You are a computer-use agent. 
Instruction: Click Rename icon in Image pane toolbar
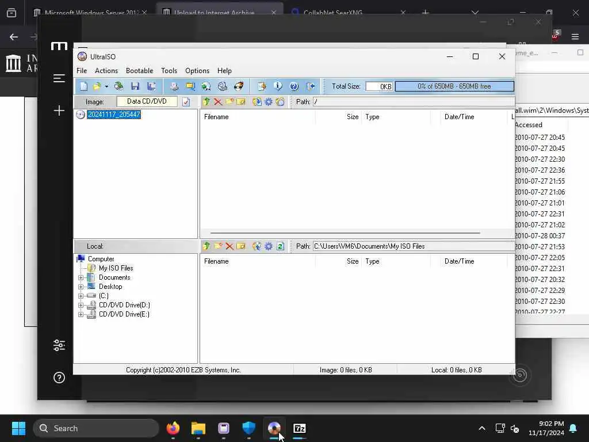(241, 102)
